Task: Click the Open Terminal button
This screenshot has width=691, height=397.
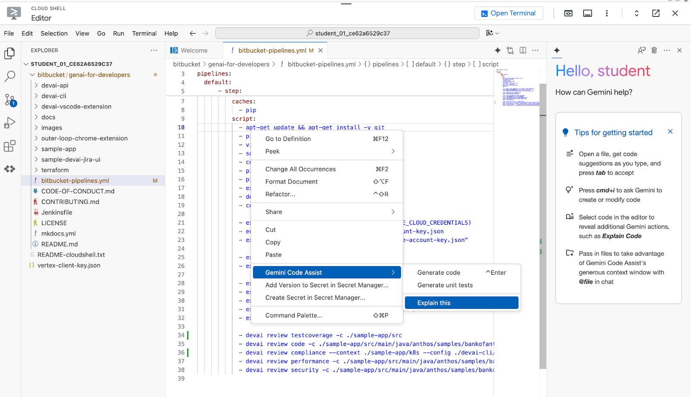Action: 509,13
